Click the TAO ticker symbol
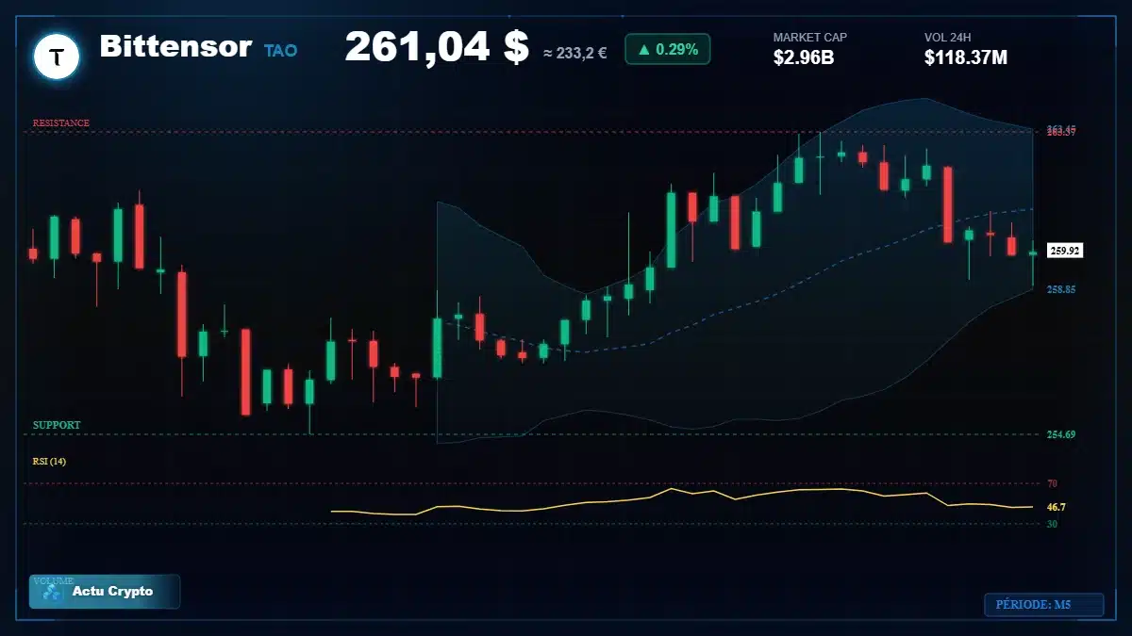The image size is (1132, 636). pyautogui.click(x=280, y=51)
